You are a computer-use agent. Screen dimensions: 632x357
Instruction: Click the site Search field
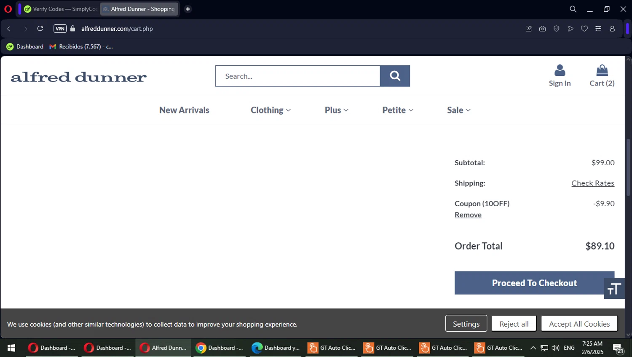pyautogui.click(x=297, y=76)
